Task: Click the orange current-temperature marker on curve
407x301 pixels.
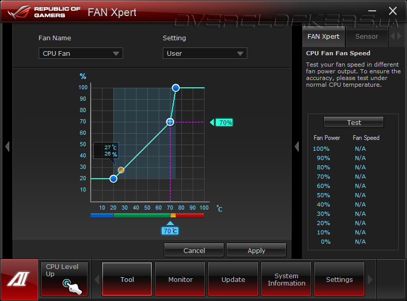Action: [x=121, y=170]
